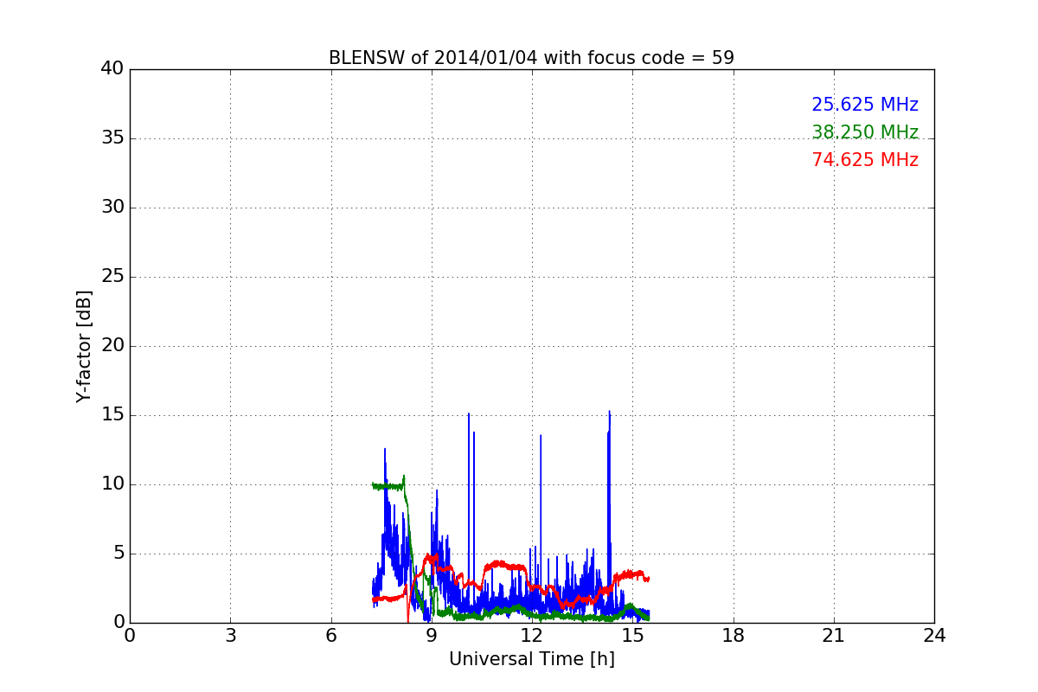Screen dimensions: 1038x692
Task: Click the x-axis tick label 12
Action: click(532, 636)
